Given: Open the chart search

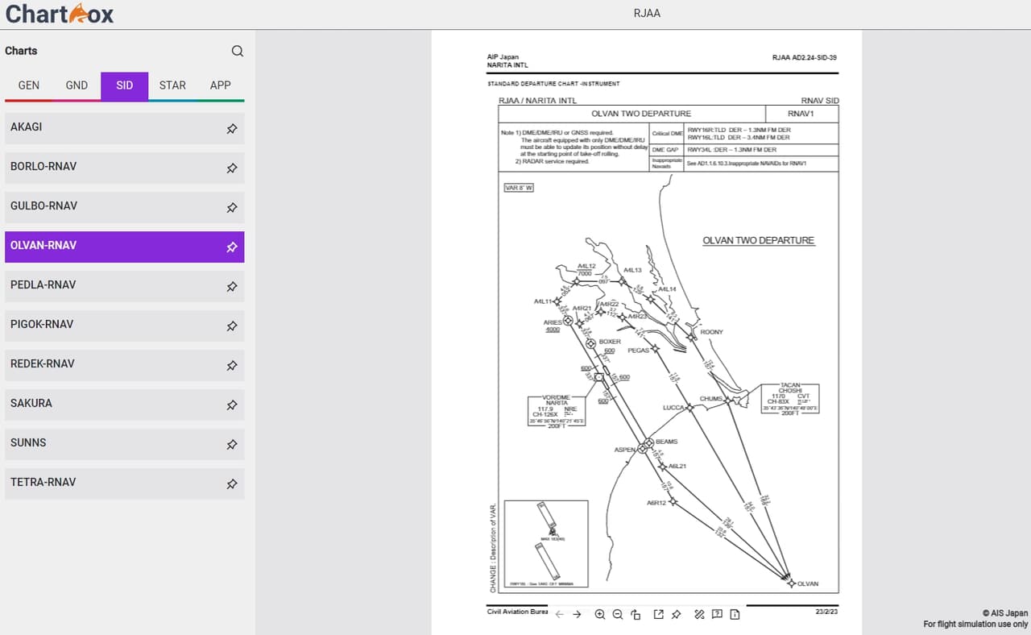Looking at the screenshot, I should click(237, 51).
